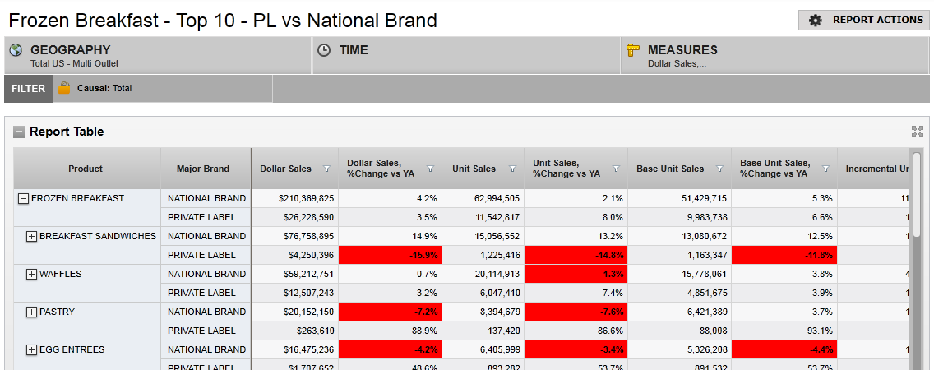Click the Filter button label
This screenshot has width=934, height=370.
pos(29,89)
